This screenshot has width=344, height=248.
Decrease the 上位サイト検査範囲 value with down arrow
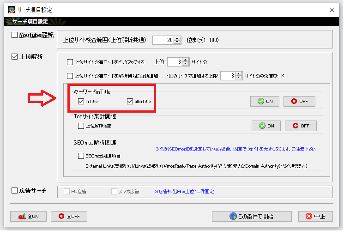(177, 42)
